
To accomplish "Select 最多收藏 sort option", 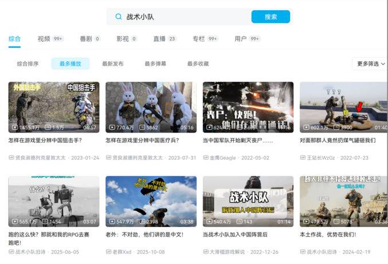I will click(198, 63).
